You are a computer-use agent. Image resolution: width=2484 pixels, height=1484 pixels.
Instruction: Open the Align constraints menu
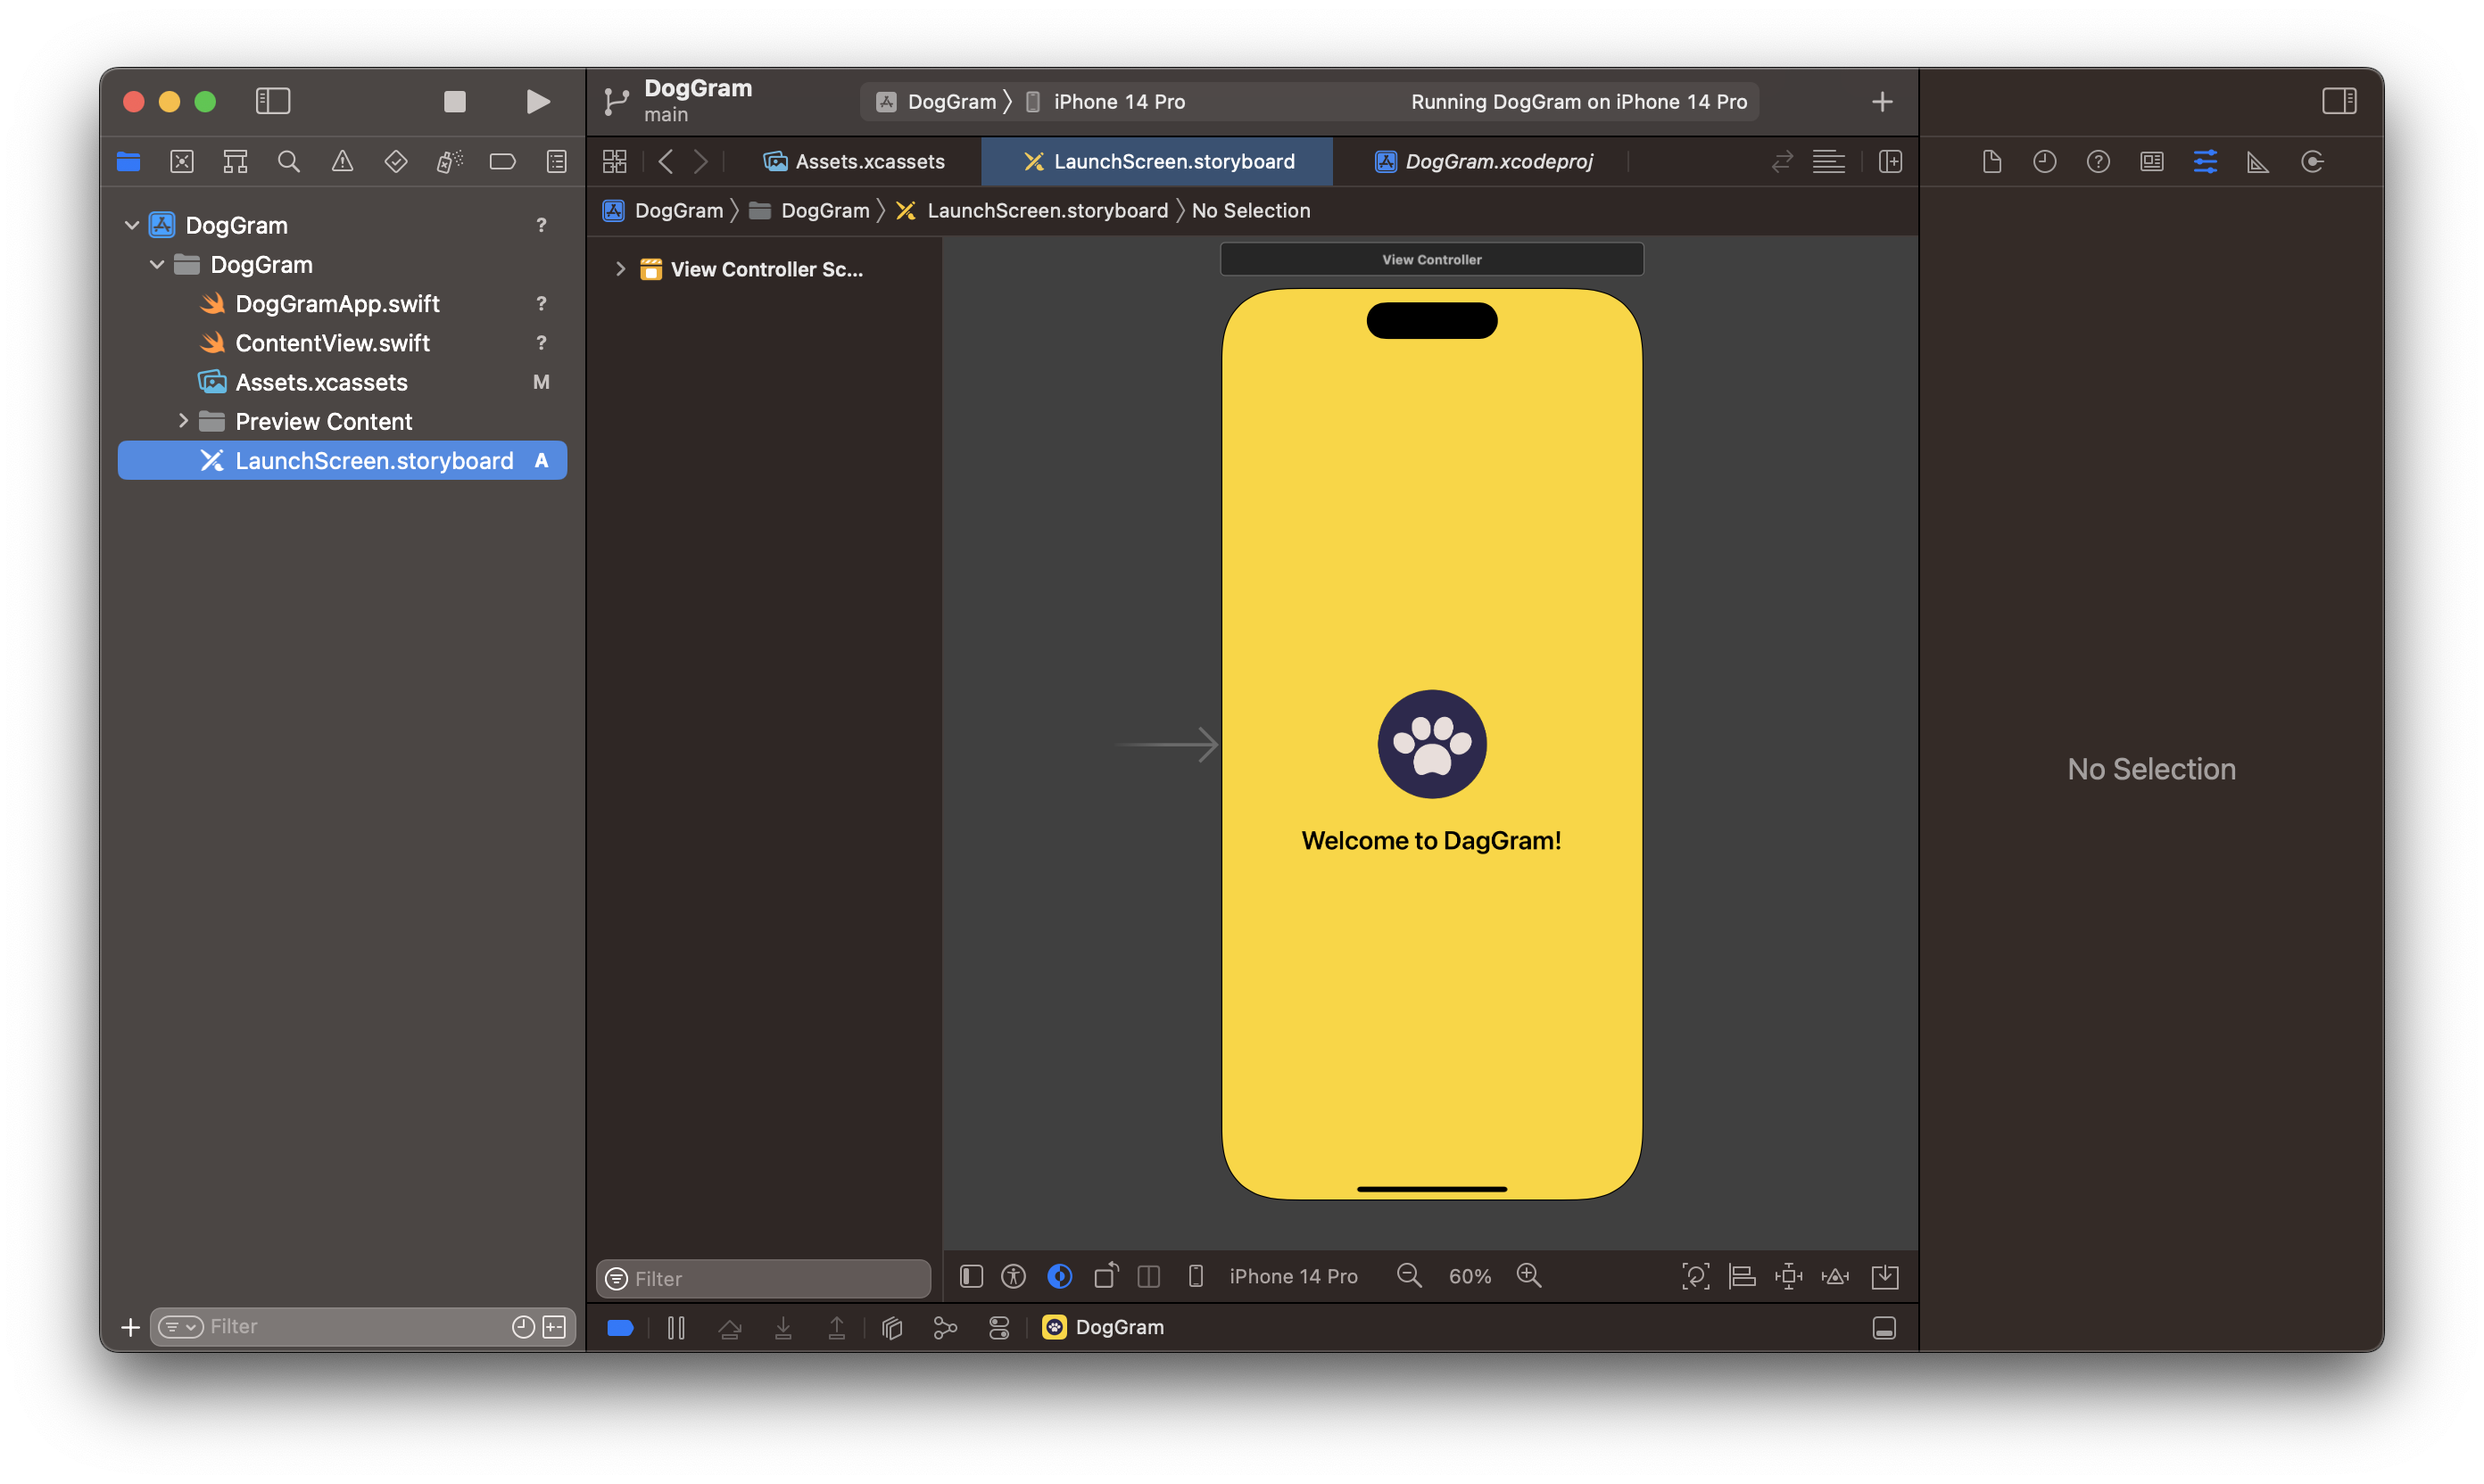click(1742, 1276)
